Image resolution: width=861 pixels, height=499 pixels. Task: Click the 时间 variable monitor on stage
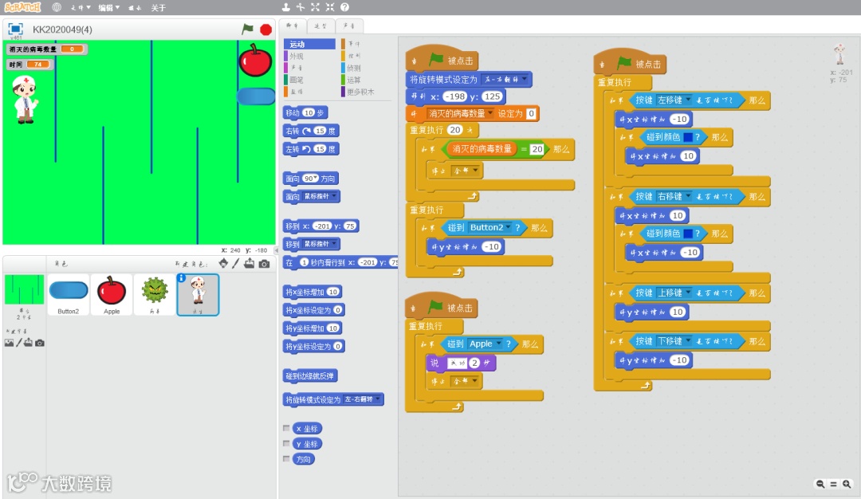29,65
